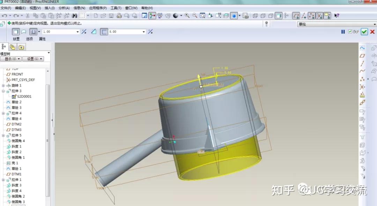Toggle datum points display
The image size is (377, 206).
tap(312, 16)
